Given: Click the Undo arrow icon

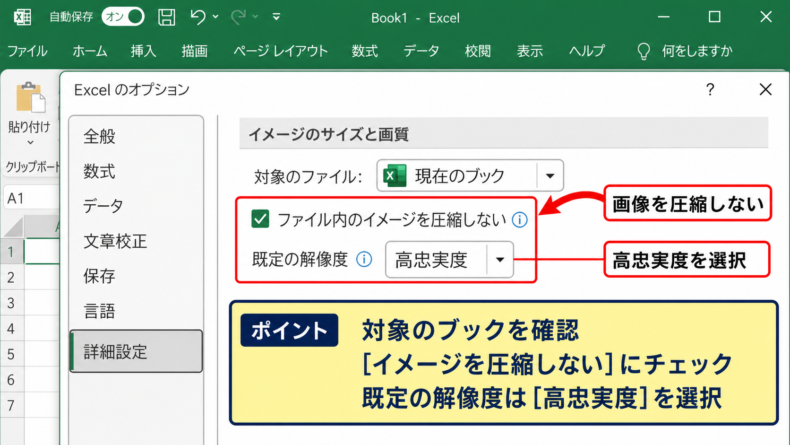Looking at the screenshot, I should [x=198, y=17].
